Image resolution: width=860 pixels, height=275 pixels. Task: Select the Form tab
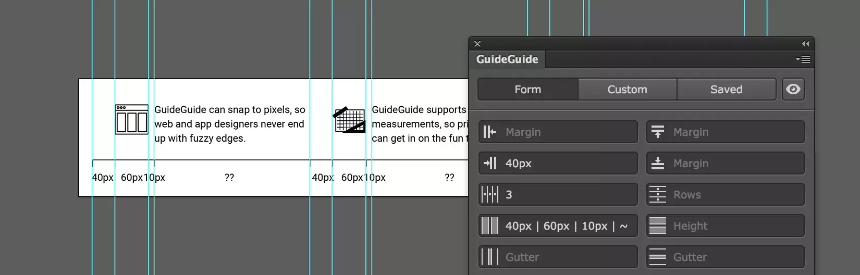click(528, 89)
